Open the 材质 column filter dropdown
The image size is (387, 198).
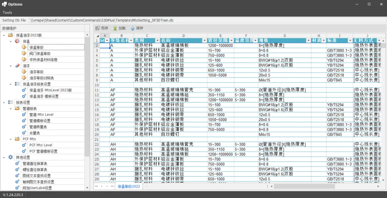point(324,40)
